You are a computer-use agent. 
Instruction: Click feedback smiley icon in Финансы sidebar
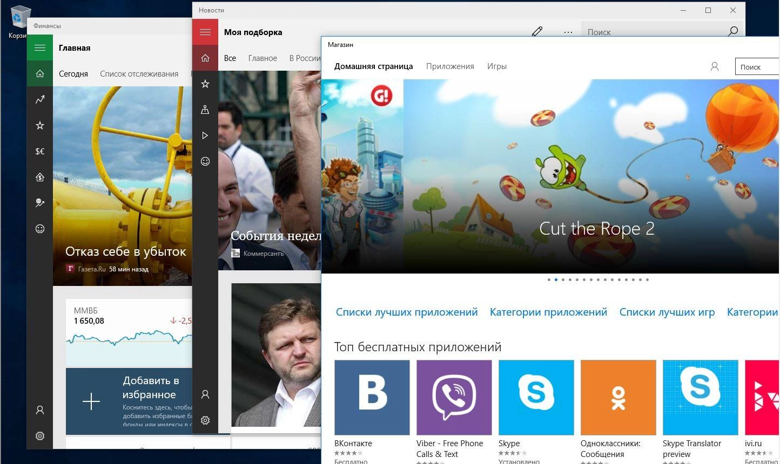coord(40,229)
